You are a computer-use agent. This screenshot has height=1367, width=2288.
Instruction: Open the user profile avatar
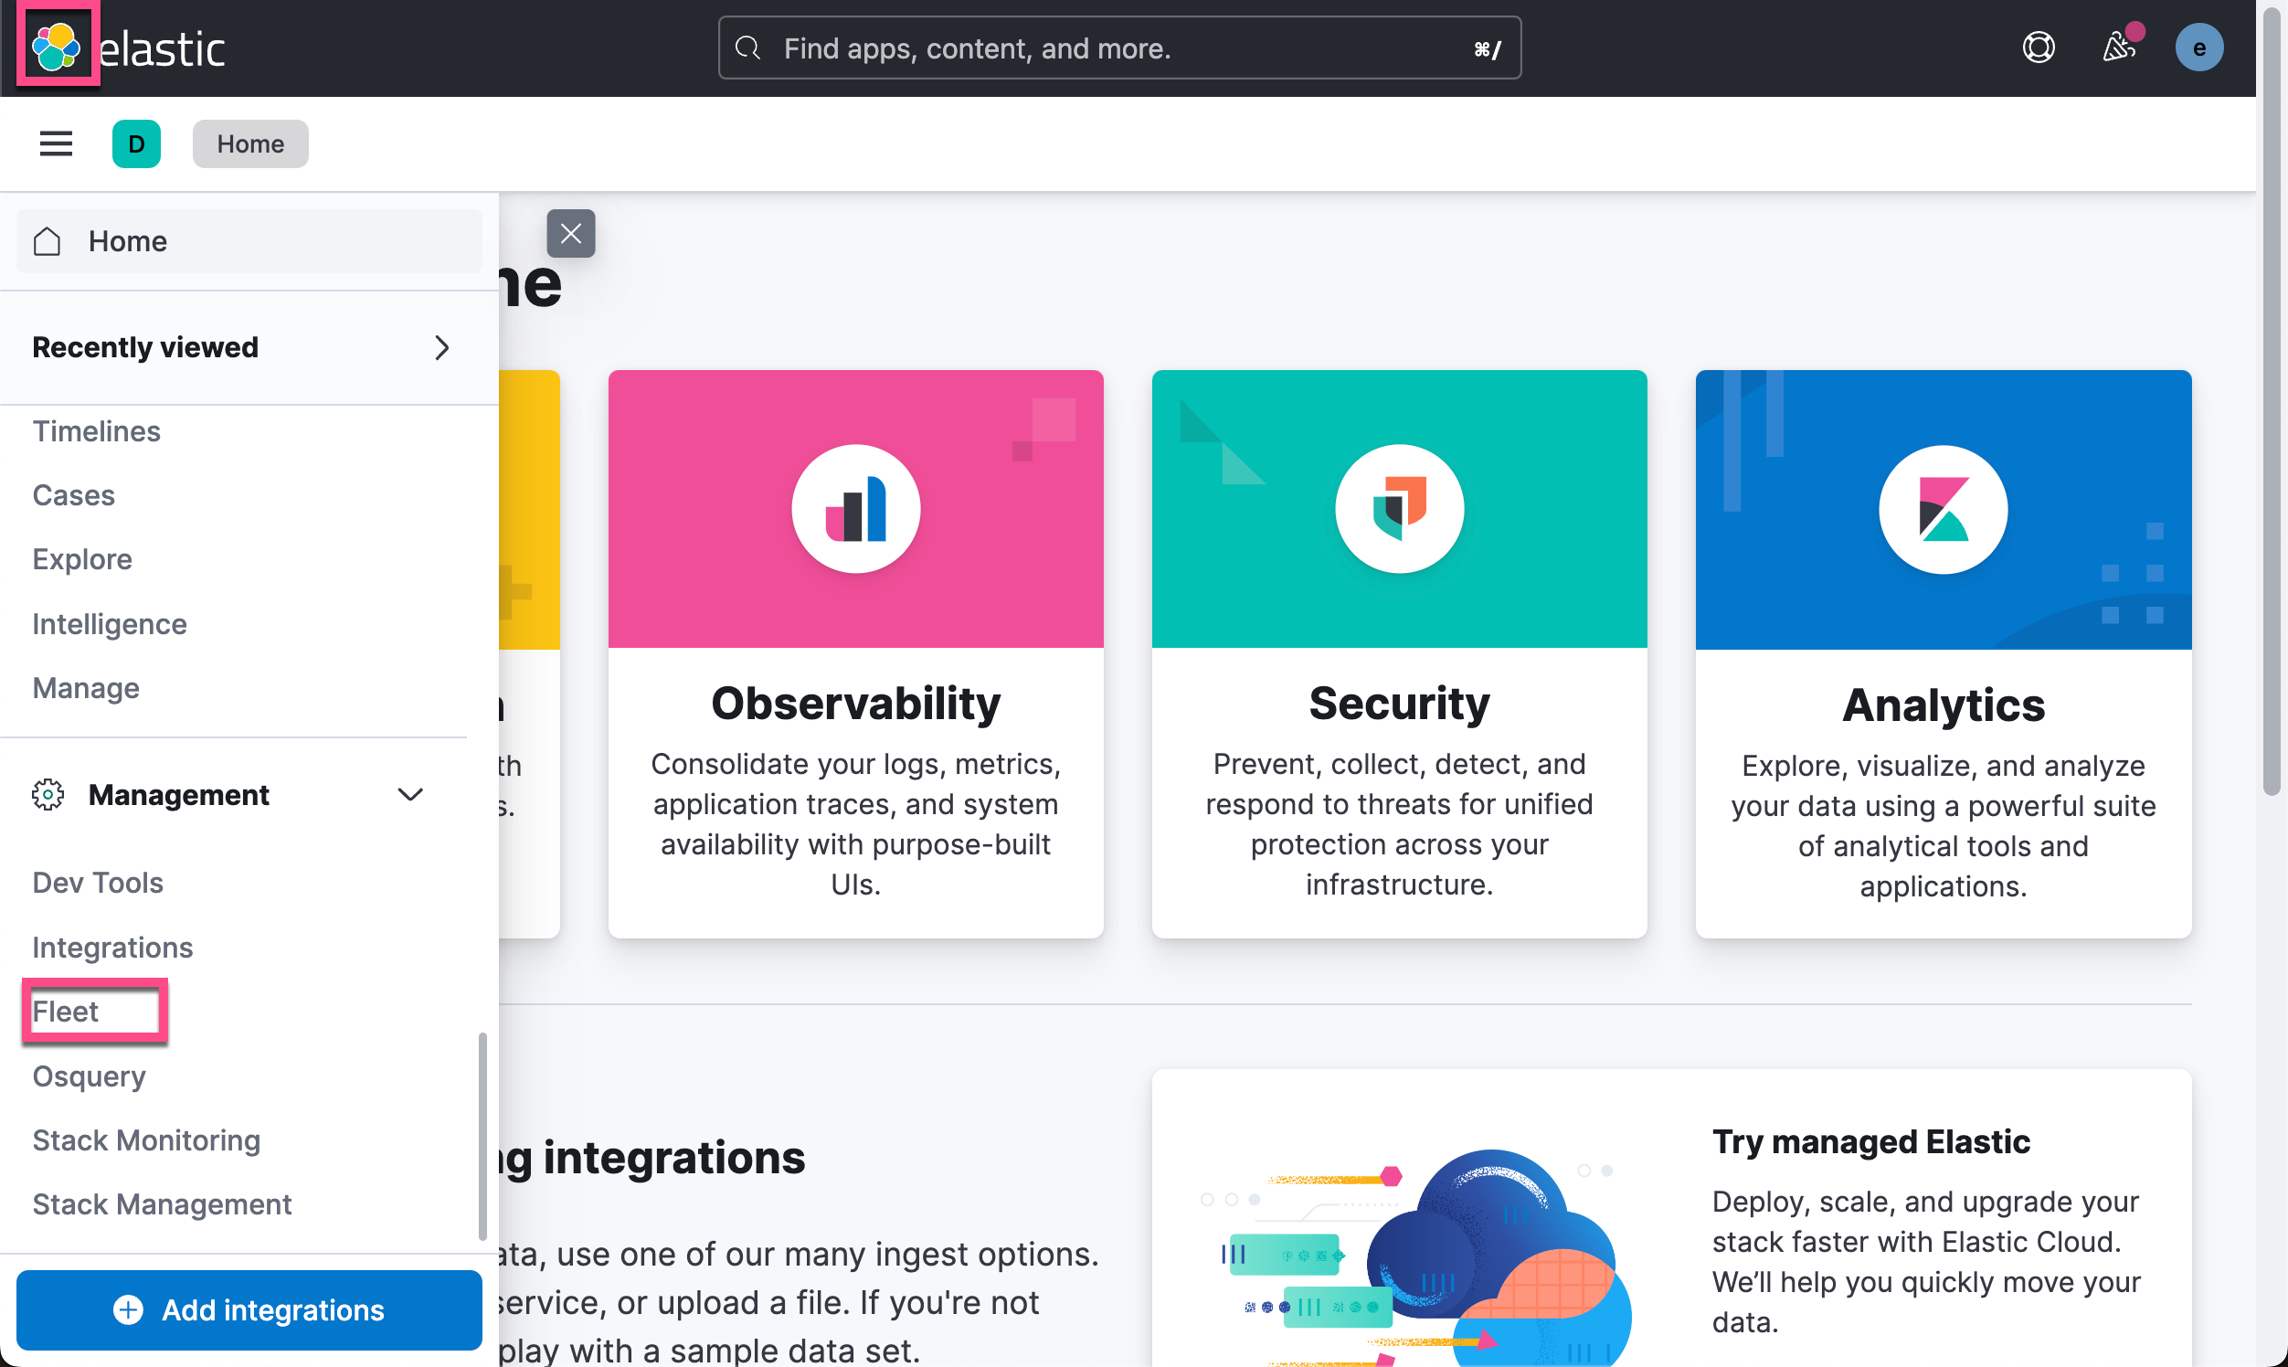(2198, 48)
